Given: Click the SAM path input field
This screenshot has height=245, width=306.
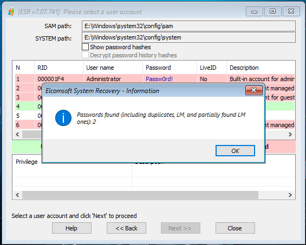Looking at the screenshot, I should (188, 26).
